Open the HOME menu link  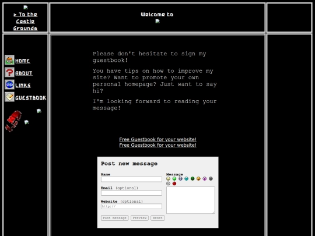click(23, 61)
